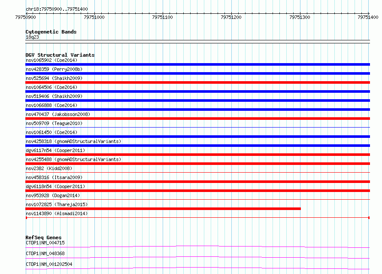Open variant nsv428359 (Perry2008b) label
The width and height of the screenshot is (382, 274).
tap(54, 69)
